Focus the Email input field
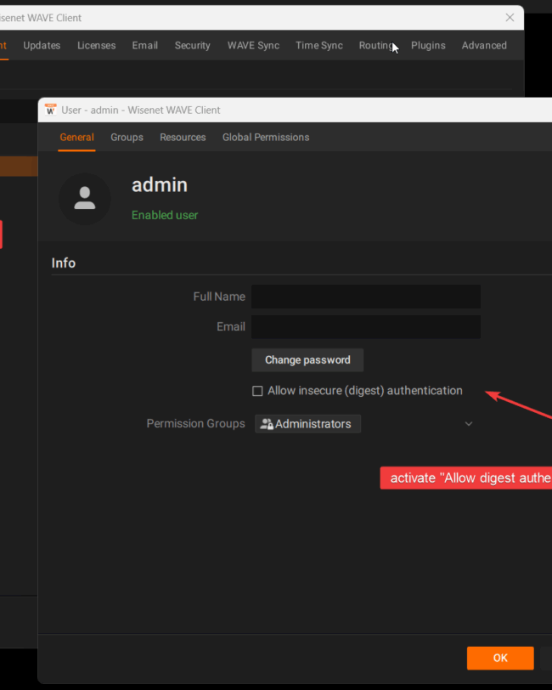 366,326
